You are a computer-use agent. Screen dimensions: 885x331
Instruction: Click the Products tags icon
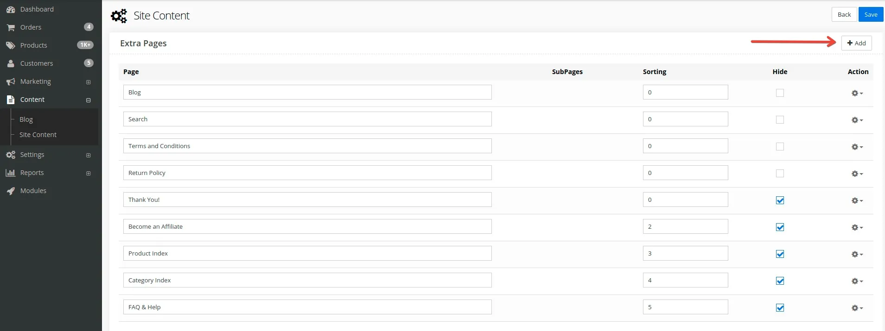(11, 45)
